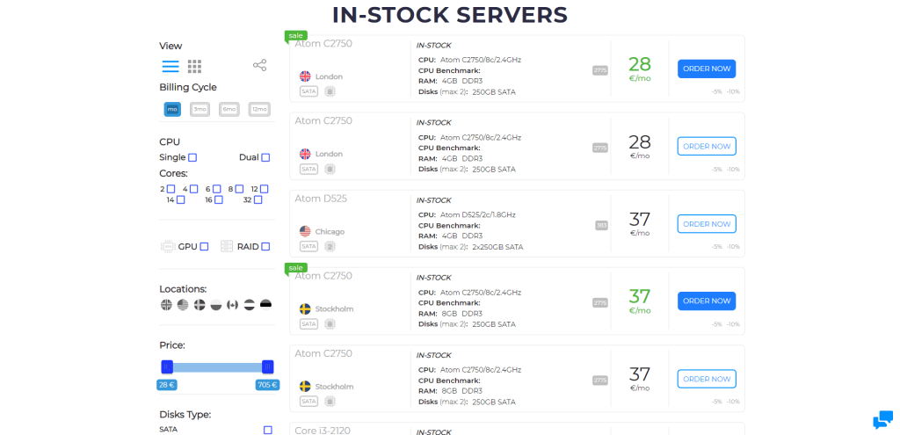Switch to grid view icon
The height and width of the screenshot is (435, 900).
click(194, 66)
